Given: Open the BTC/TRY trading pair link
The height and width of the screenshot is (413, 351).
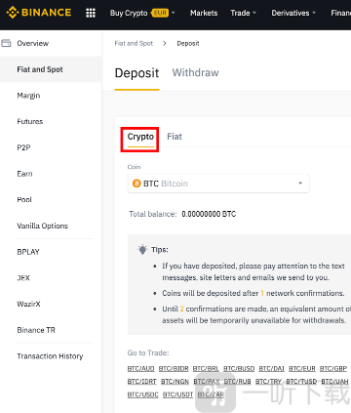Looking at the screenshot, I should pos(268,382).
